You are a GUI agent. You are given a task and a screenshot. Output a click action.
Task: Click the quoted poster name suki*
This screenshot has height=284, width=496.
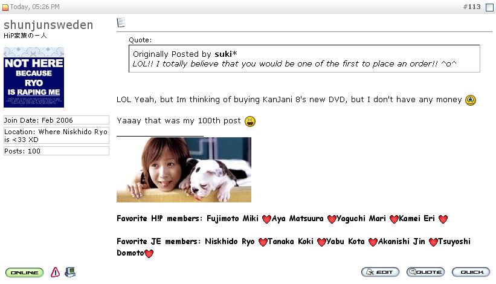226,54
